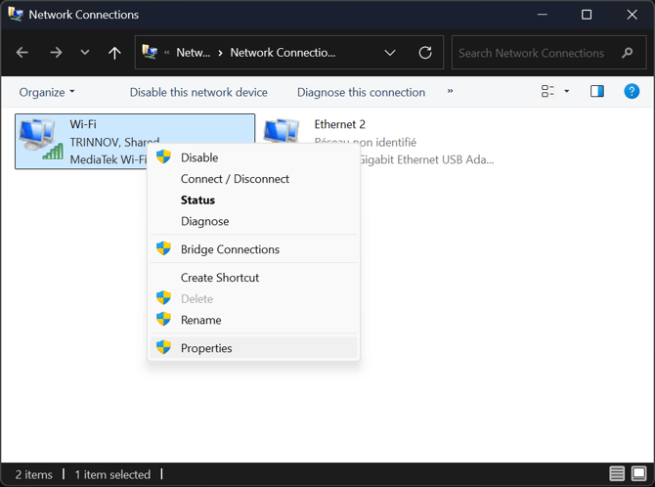Switch to details view in status bar
The width and height of the screenshot is (655, 487).
point(617,474)
